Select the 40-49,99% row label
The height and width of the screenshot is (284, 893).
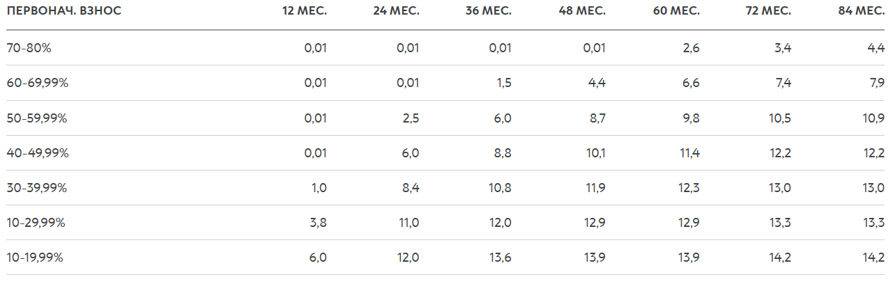coord(38,152)
